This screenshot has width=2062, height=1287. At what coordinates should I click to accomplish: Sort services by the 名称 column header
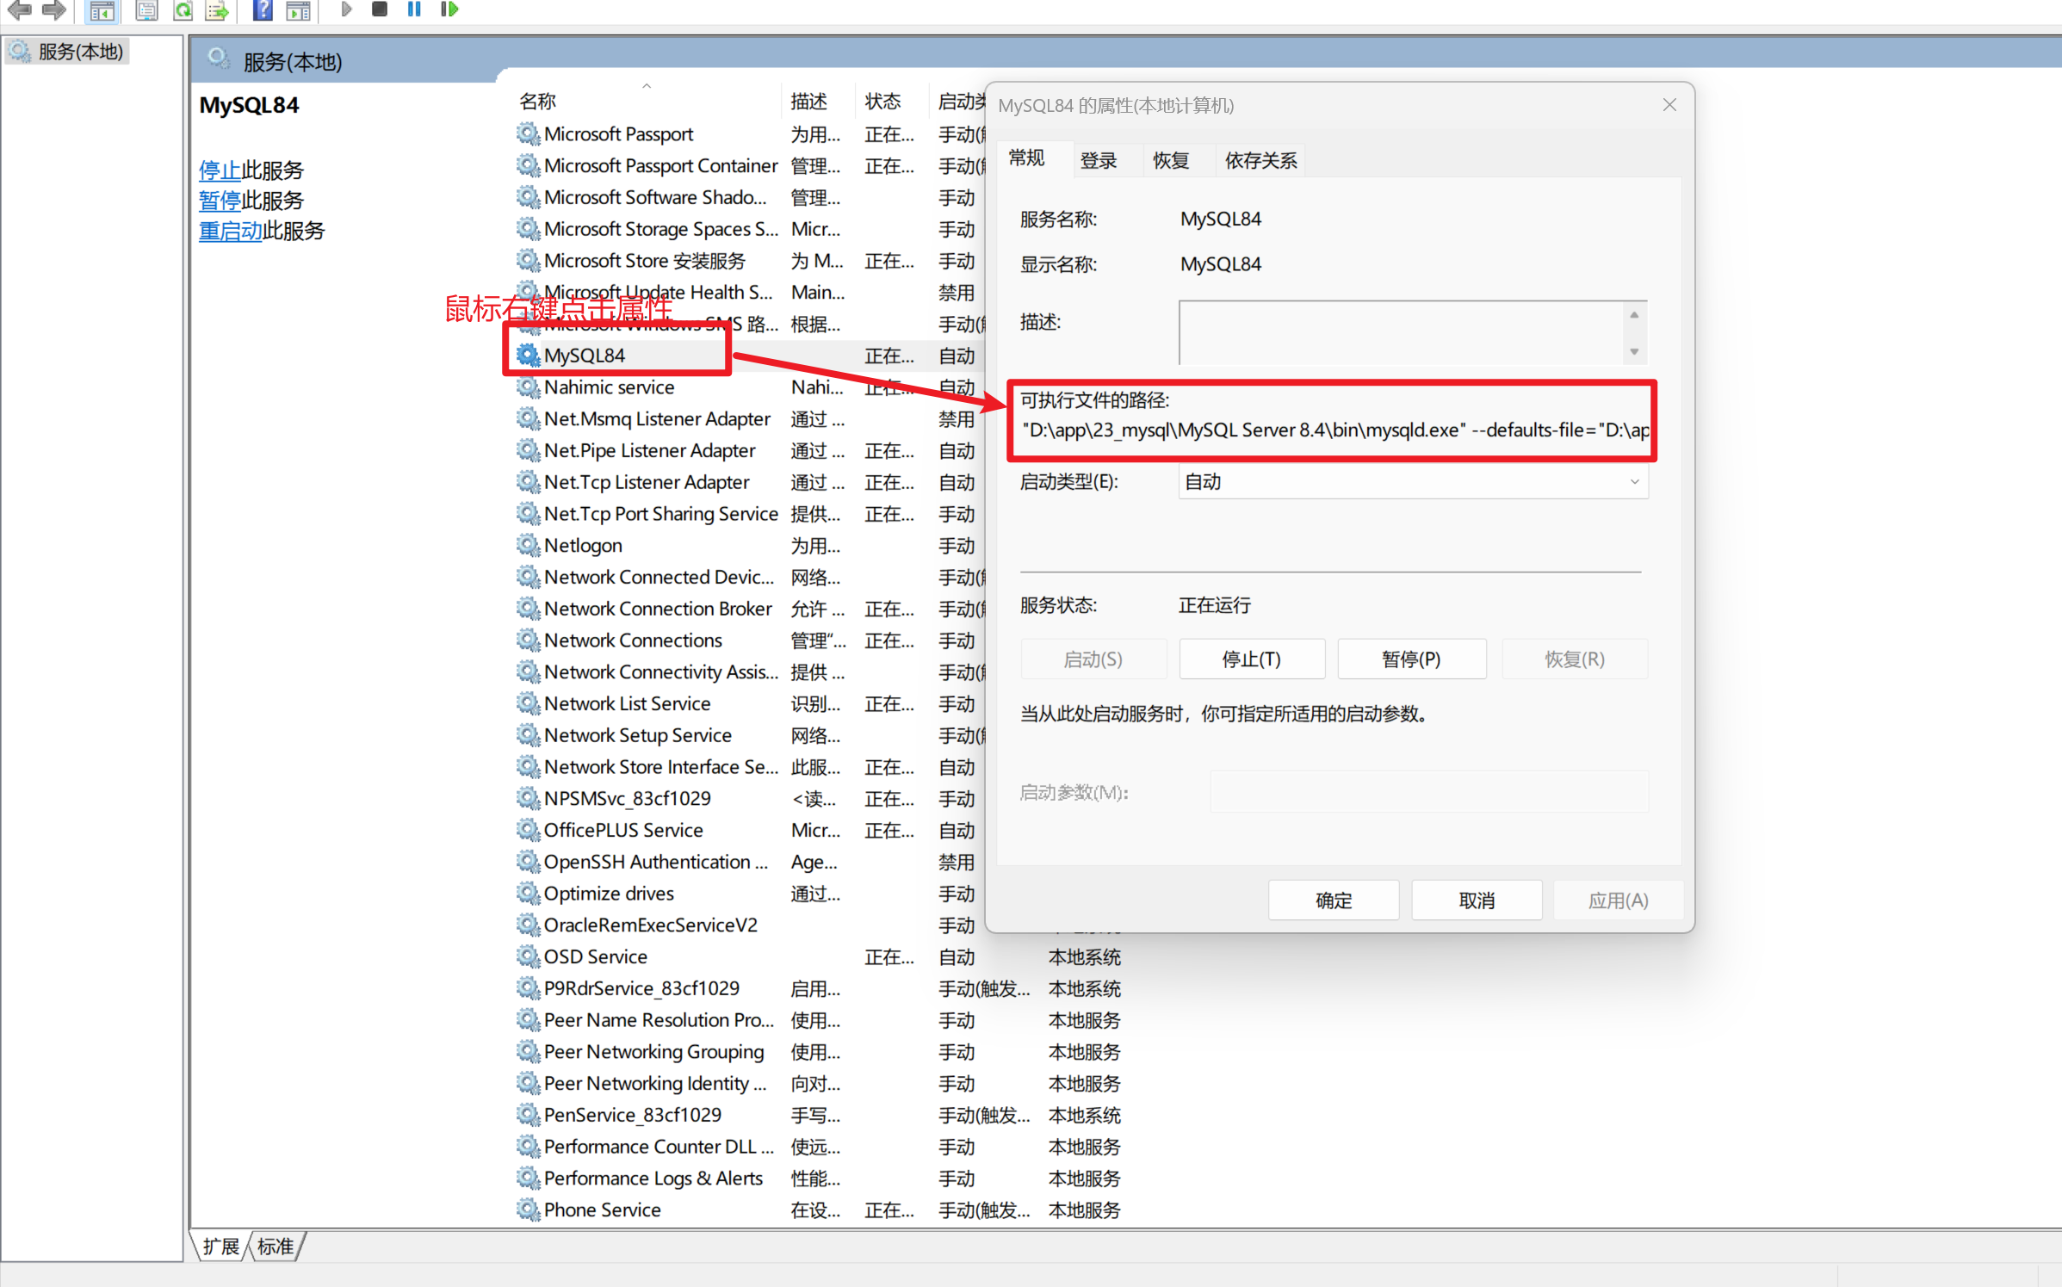538,102
